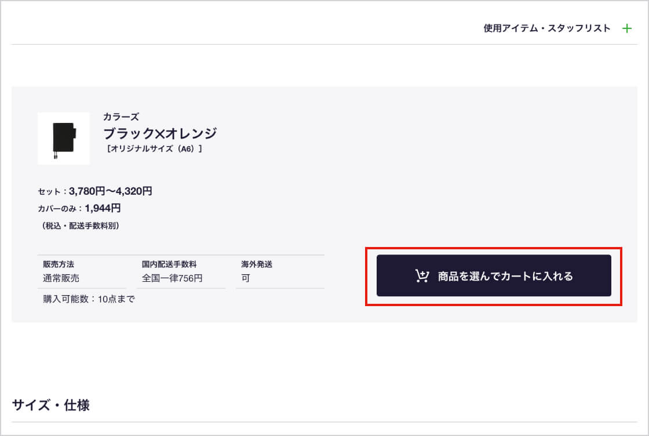Click the shopping cart icon
Screen dimensions: 649x436
[422, 276]
